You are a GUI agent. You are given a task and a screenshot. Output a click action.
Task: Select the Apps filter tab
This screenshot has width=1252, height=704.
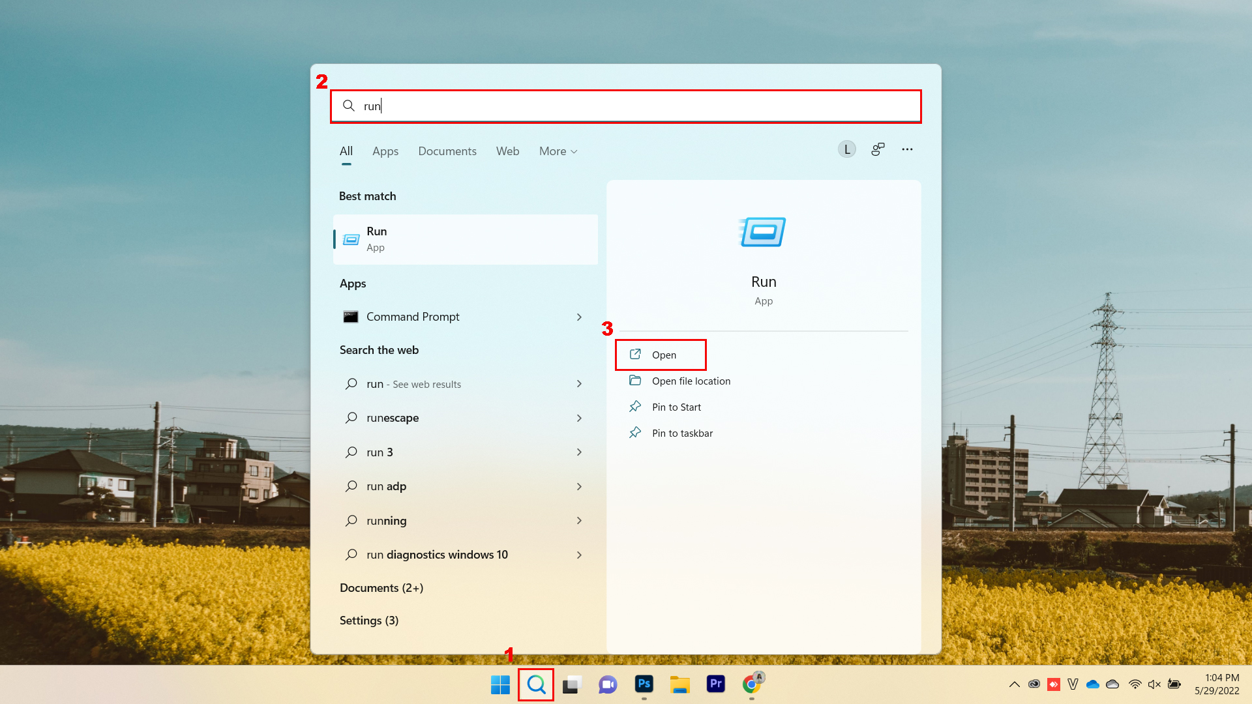pyautogui.click(x=385, y=151)
